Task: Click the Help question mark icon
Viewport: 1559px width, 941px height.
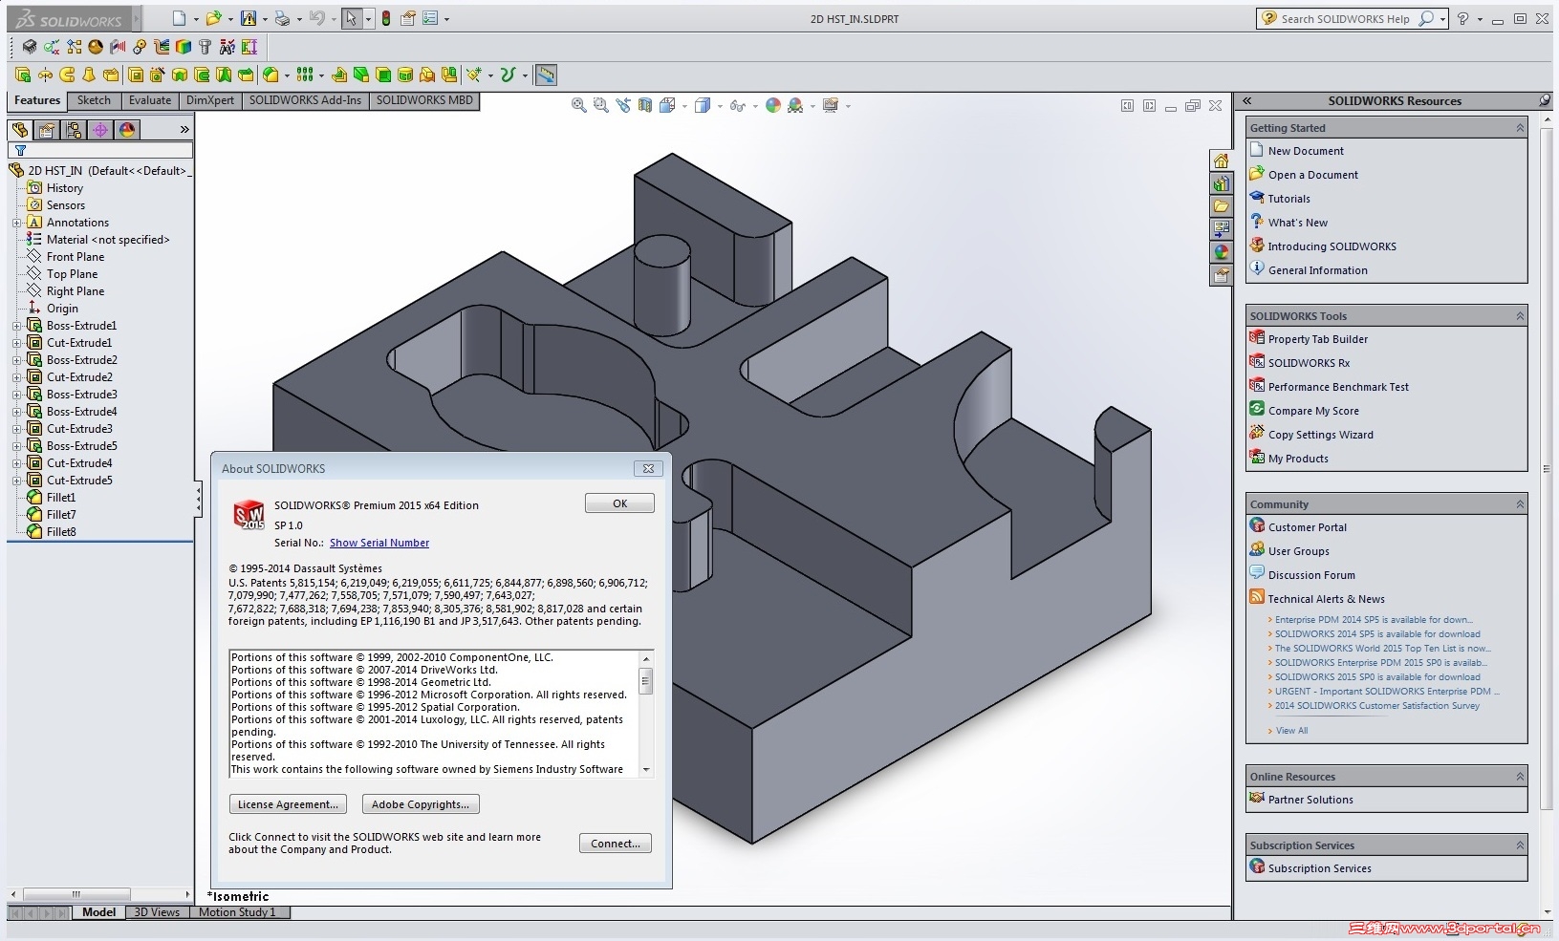Action: (1462, 18)
